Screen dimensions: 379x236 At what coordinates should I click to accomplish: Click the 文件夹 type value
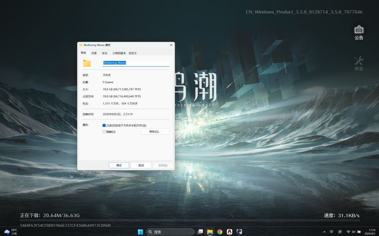pyautogui.click(x=107, y=75)
